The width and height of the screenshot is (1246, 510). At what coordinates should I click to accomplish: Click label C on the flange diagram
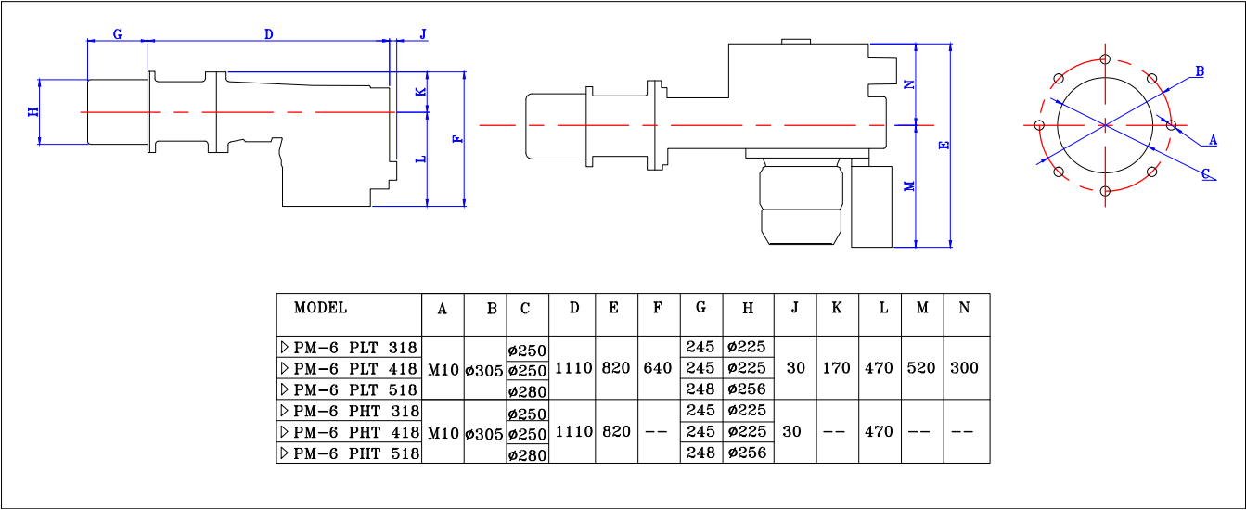click(x=1206, y=173)
